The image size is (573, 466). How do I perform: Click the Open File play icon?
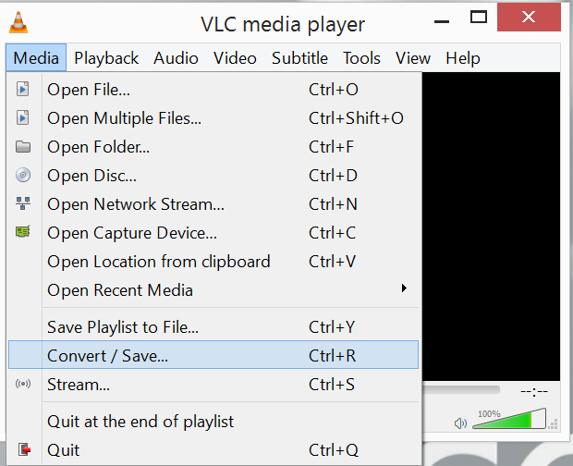click(24, 90)
